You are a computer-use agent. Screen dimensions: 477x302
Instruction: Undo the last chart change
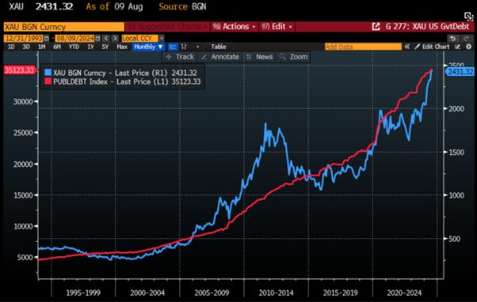coord(453,38)
